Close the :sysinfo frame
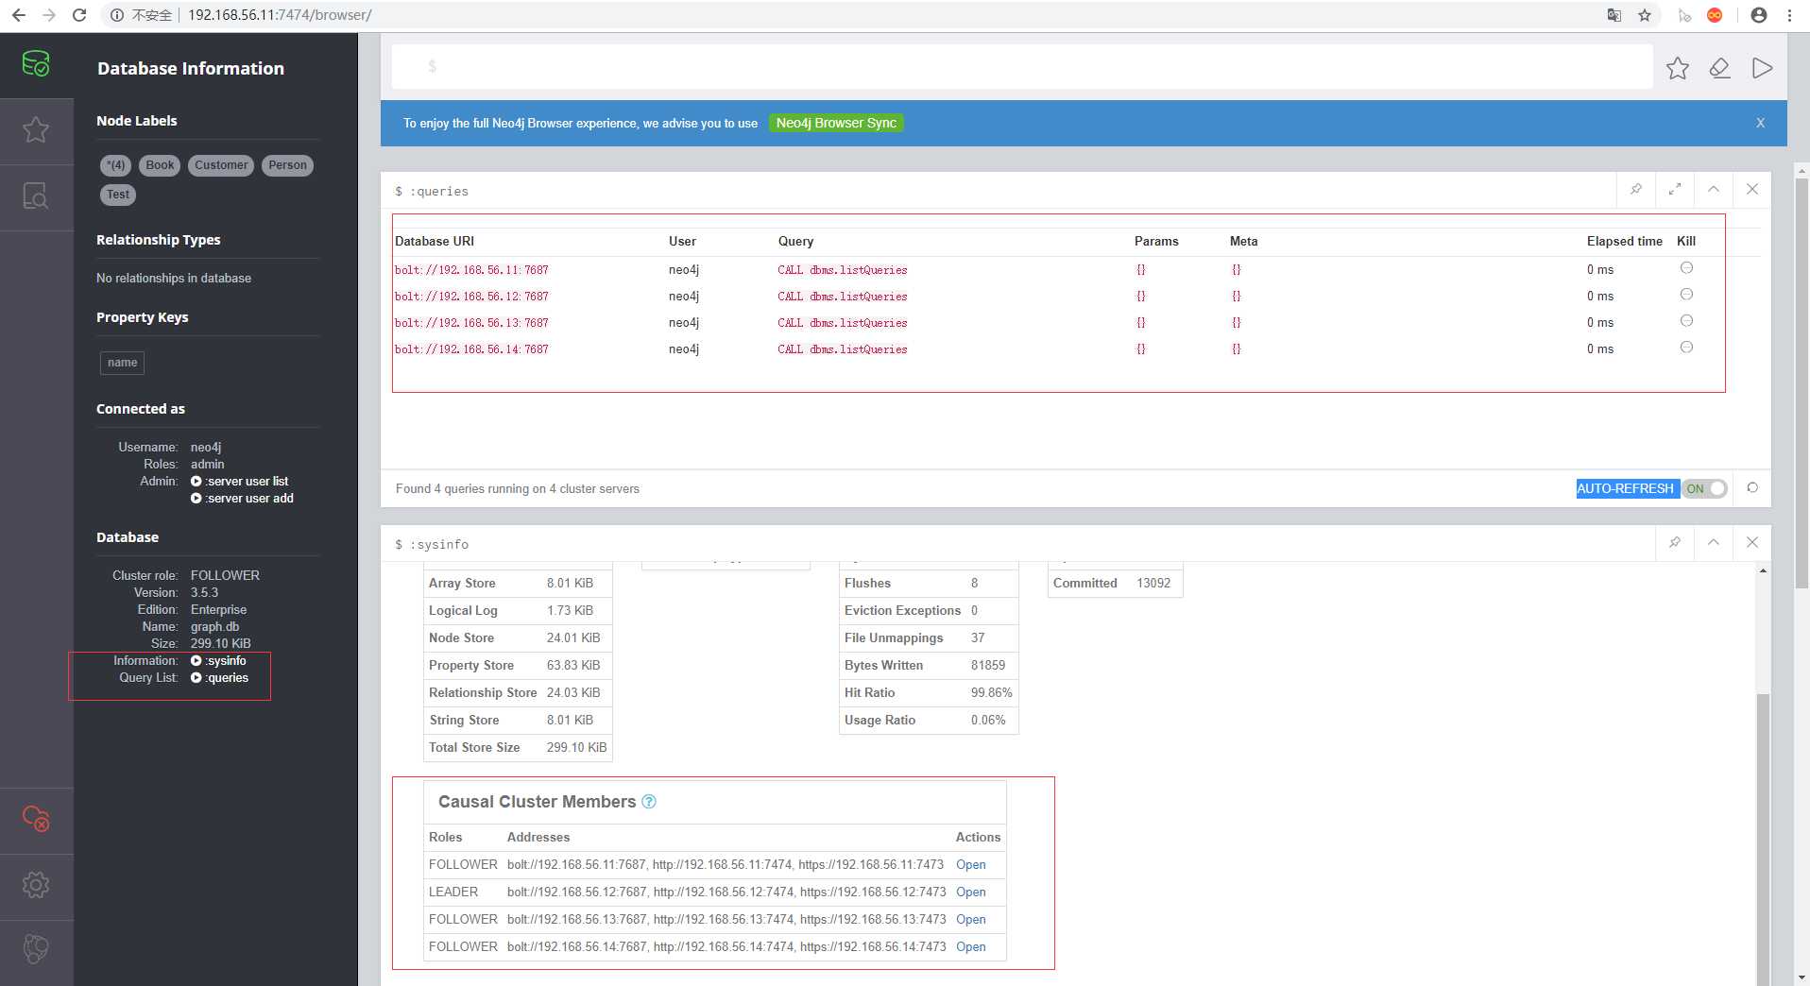 (1752, 542)
